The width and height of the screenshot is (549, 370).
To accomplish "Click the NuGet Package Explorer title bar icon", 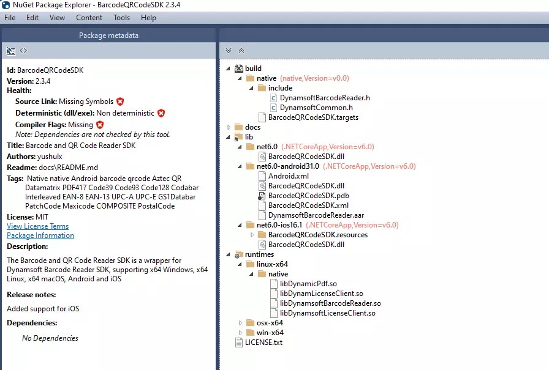I will [6, 5].
